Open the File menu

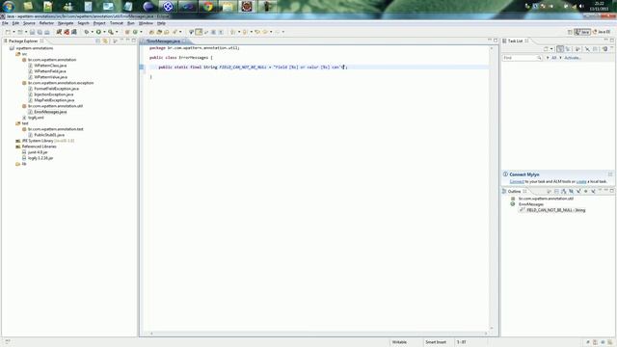tap(5, 23)
